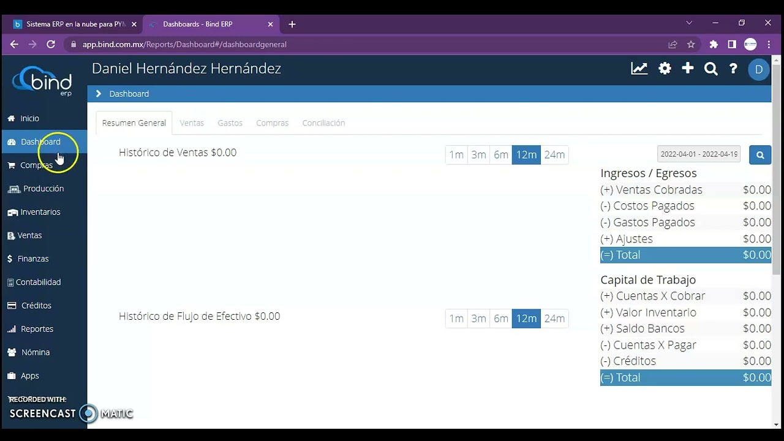Click the Valor Inventario row

(685, 312)
